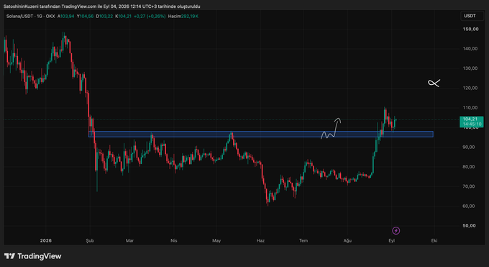The width and height of the screenshot is (489, 267).
Task: Click the 2026 label on time axis
Action: click(x=46, y=241)
